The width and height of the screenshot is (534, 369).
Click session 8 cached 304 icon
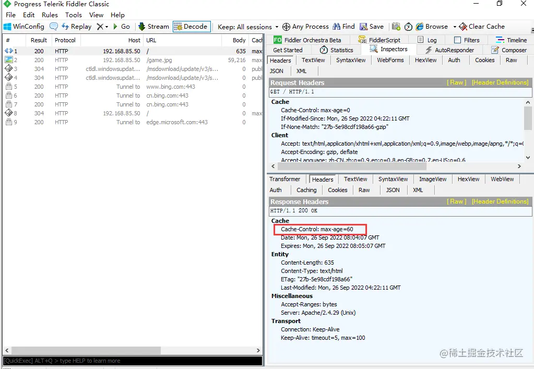coord(8,113)
